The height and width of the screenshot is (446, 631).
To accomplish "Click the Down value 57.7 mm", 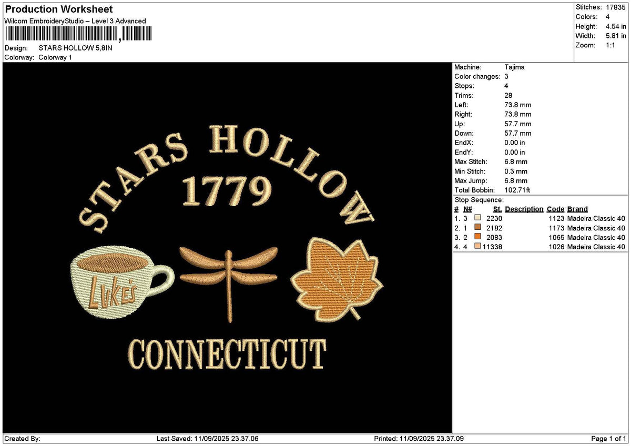I will point(517,133).
